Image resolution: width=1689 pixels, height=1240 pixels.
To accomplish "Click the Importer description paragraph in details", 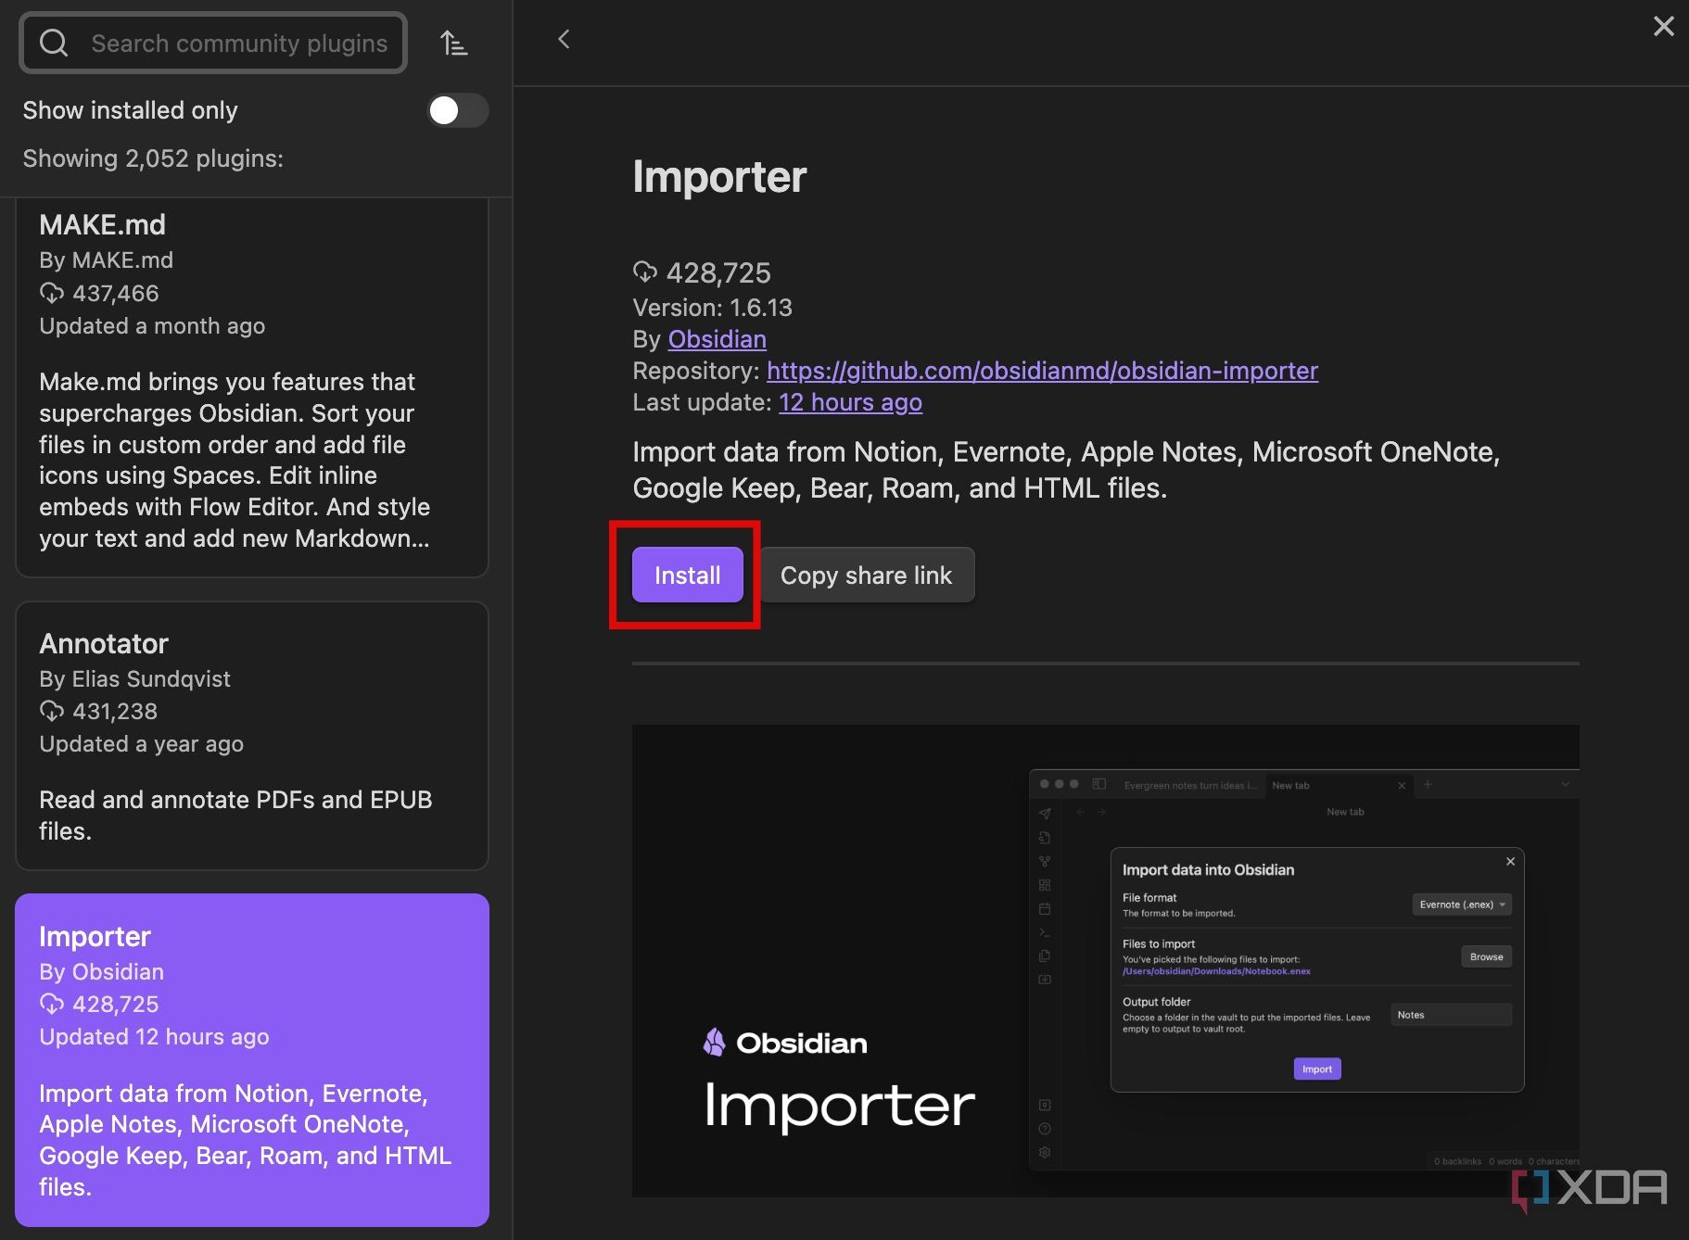I will tap(1066, 470).
